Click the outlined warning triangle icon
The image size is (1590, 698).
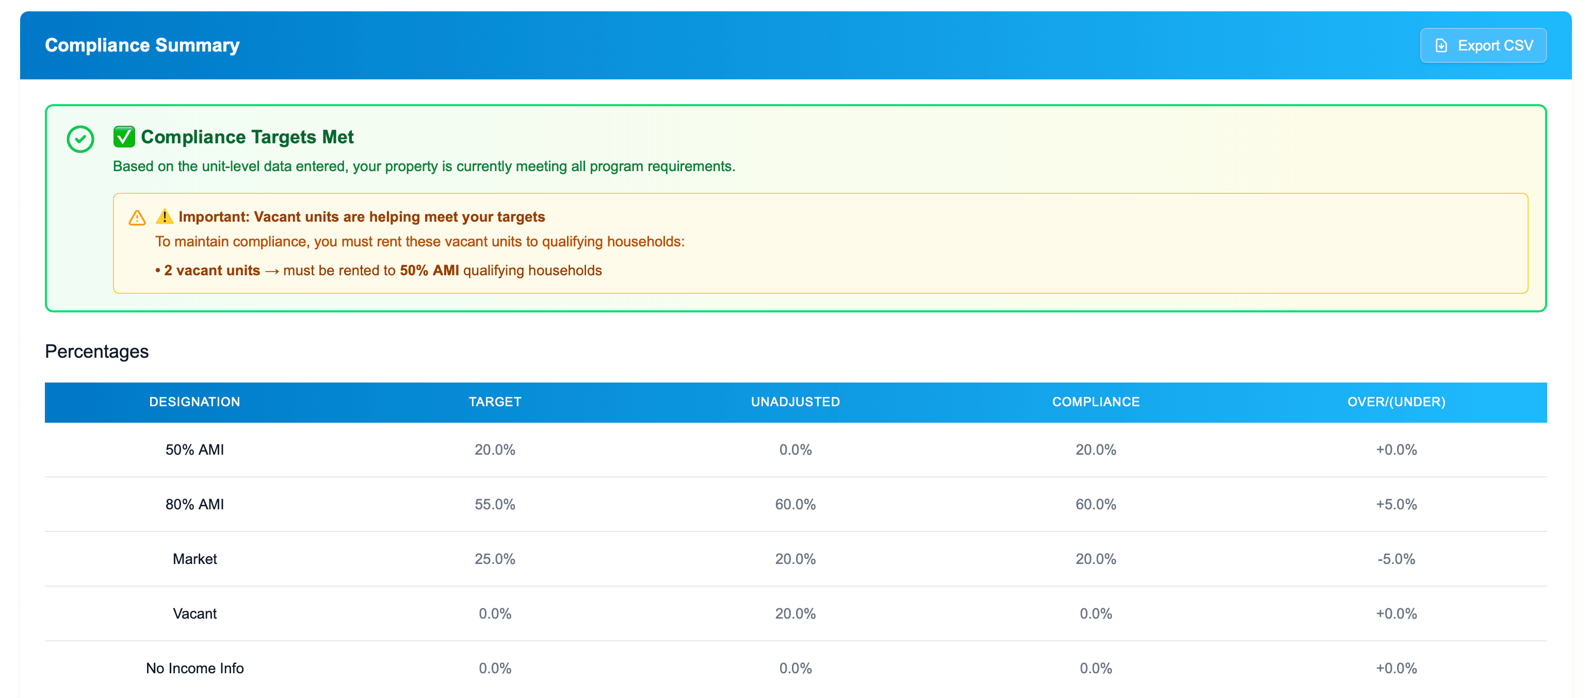137,218
